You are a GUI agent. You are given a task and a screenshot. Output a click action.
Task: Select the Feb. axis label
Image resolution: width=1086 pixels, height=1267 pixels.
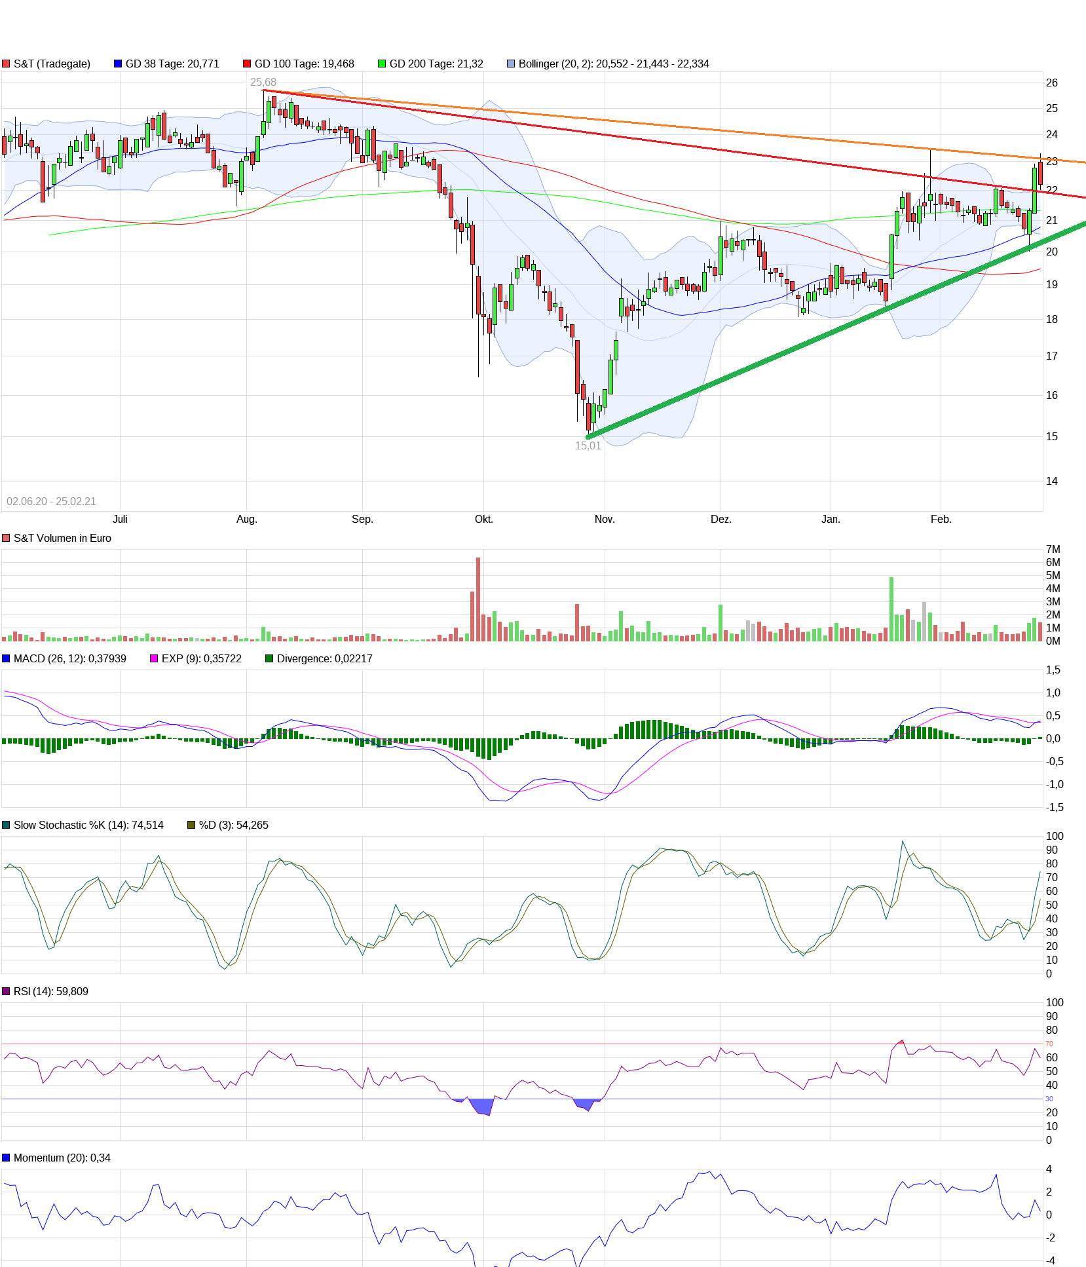[941, 518]
